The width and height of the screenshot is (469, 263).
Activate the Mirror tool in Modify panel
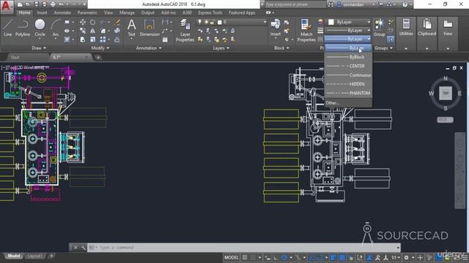pos(93,31)
